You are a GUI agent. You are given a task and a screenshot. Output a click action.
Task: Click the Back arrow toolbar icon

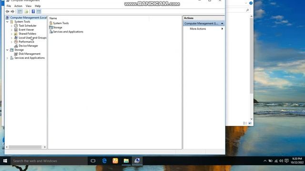pyautogui.click(x=8, y=11)
